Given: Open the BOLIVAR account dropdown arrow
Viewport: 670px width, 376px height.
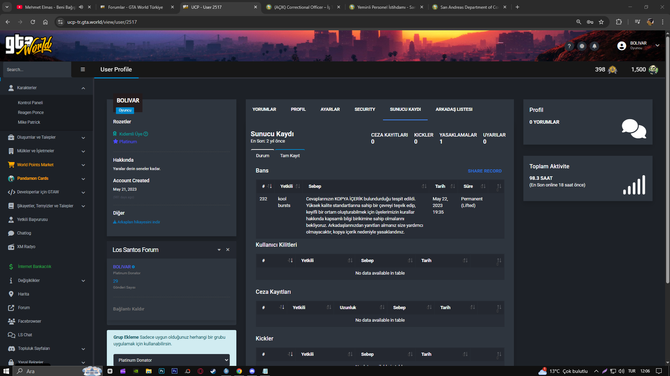Looking at the screenshot, I should [657, 45].
